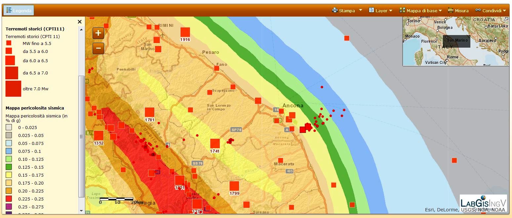512x218 pixels.
Task: Toggle the Legenda panel button
Action: pyautogui.click(x=19, y=11)
